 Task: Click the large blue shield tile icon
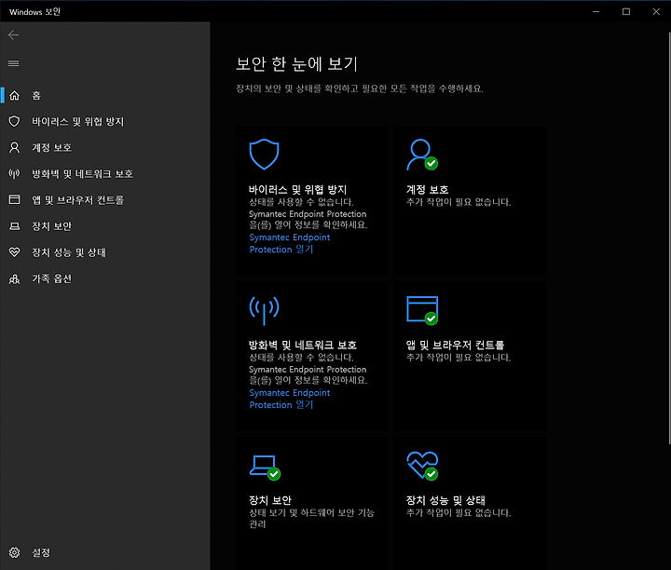264,155
